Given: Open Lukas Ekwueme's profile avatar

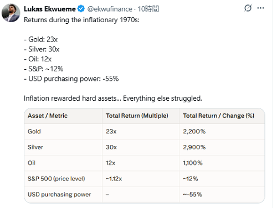Looking at the screenshot, I should pos(11,13).
